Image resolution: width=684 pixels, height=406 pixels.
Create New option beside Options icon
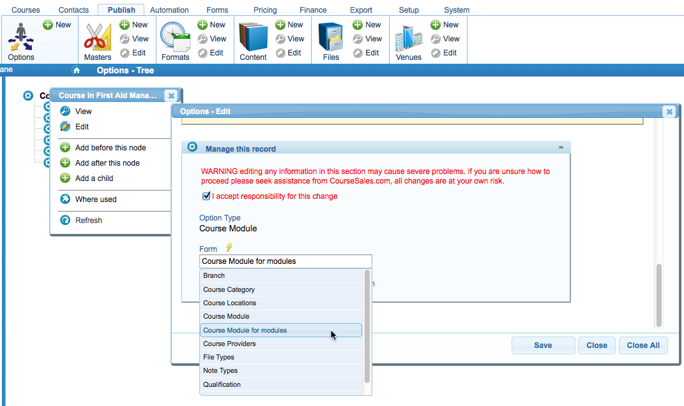tap(57, 25)
